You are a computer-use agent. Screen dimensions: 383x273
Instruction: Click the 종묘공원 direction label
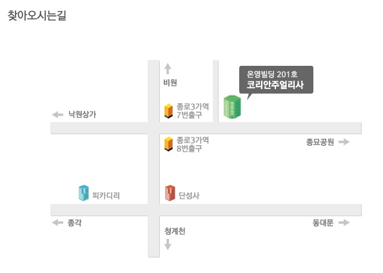320,142
